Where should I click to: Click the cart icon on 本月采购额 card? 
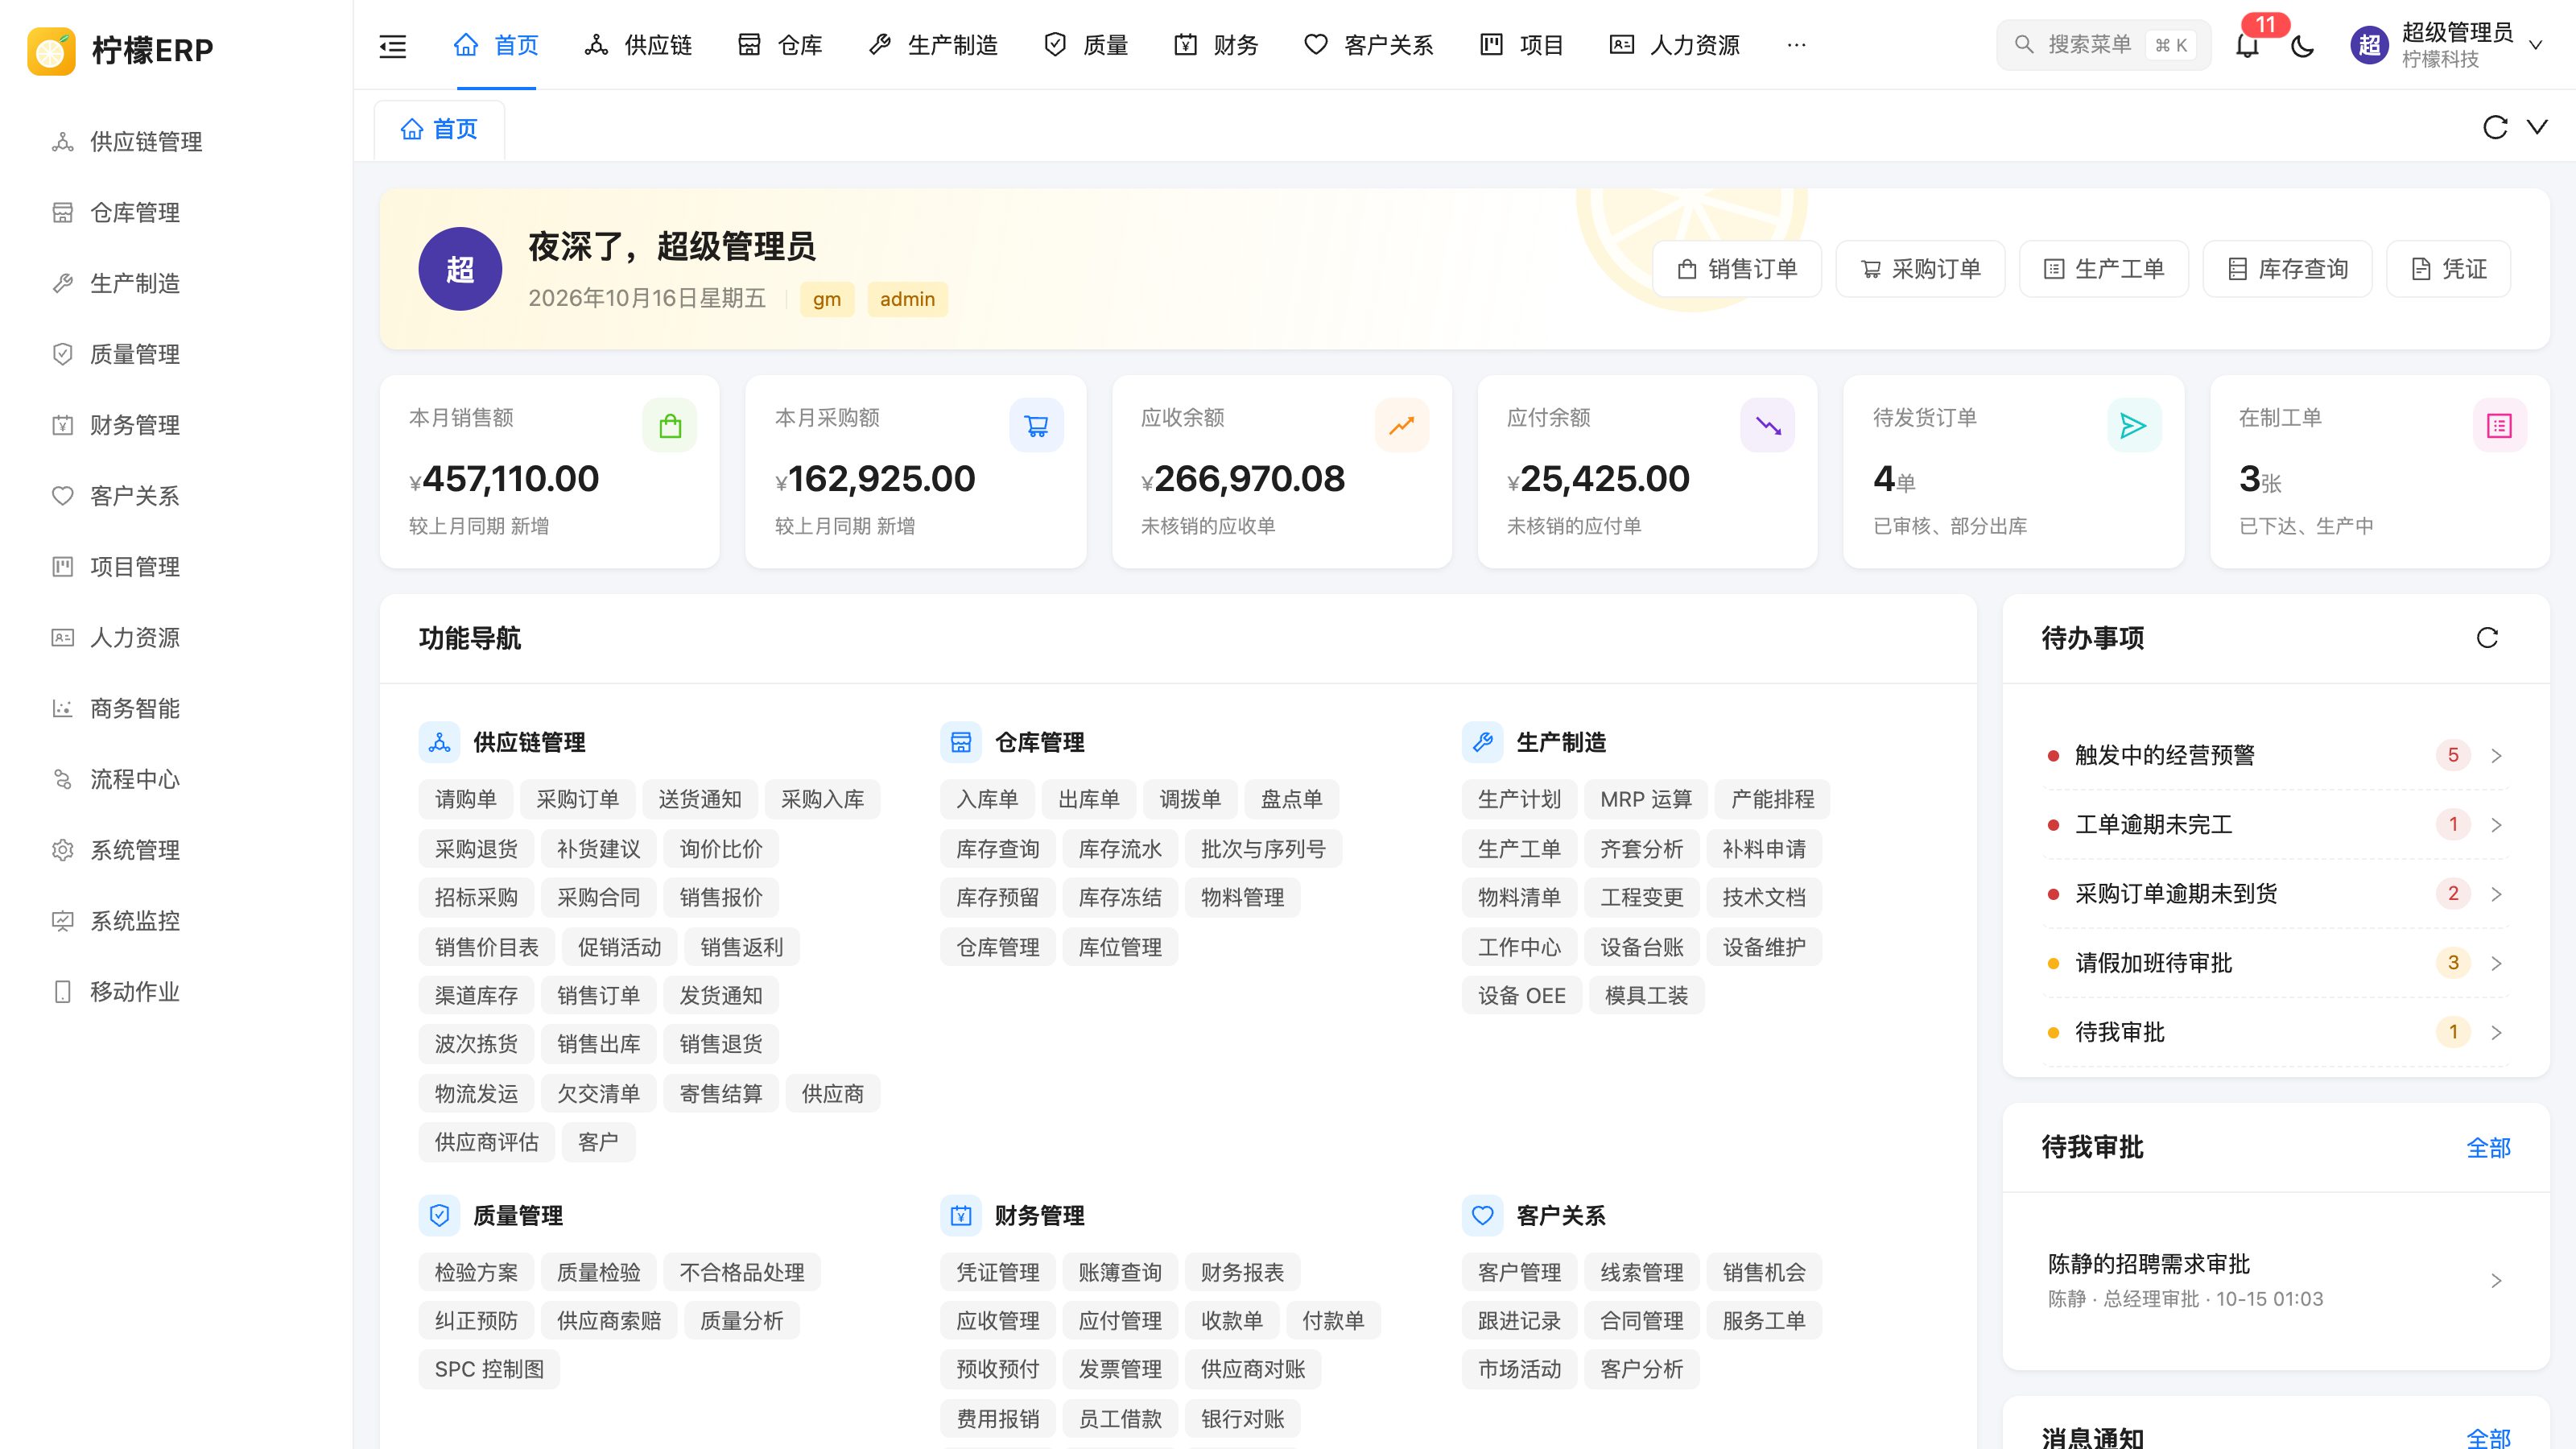tap(1036, 426)
